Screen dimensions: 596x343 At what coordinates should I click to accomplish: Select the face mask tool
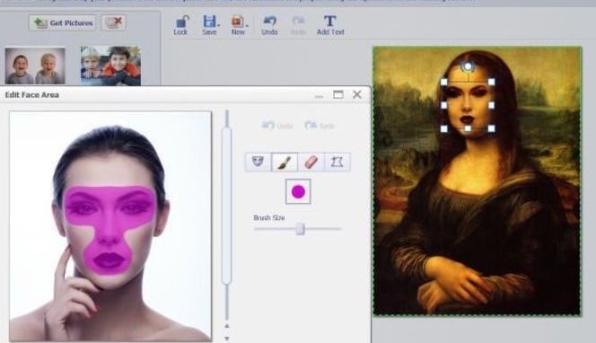(x=258, y=162)
